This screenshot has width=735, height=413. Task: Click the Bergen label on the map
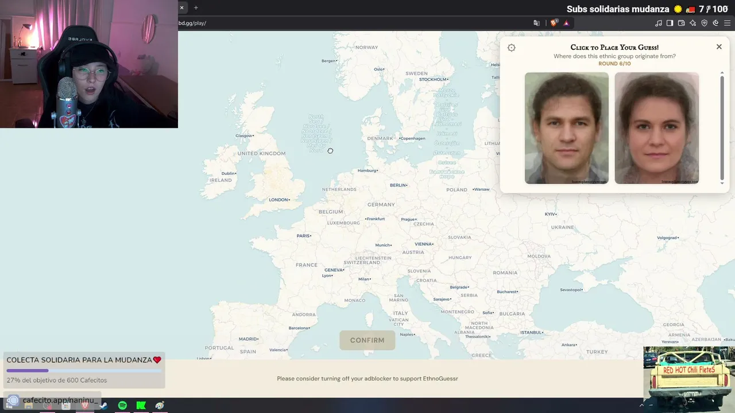[x=328, y=61]
